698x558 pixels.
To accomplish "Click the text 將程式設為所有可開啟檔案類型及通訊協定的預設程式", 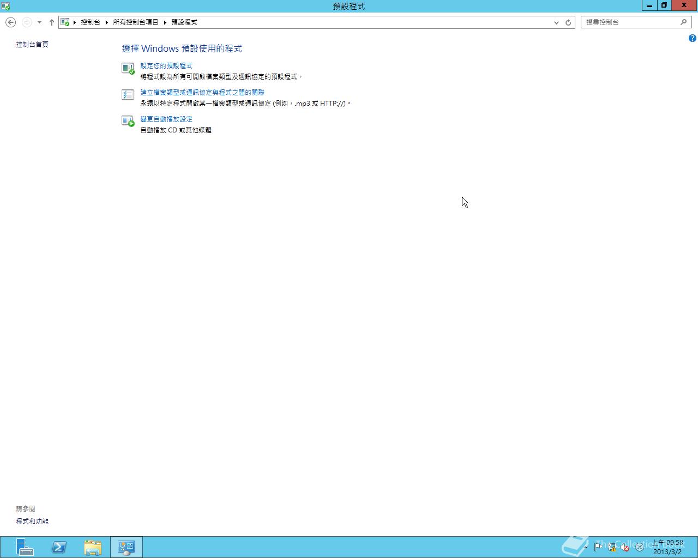I will point(221,77).
